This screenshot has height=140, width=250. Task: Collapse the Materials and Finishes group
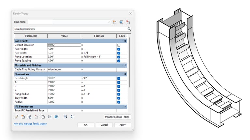click(x=125, y=65)
